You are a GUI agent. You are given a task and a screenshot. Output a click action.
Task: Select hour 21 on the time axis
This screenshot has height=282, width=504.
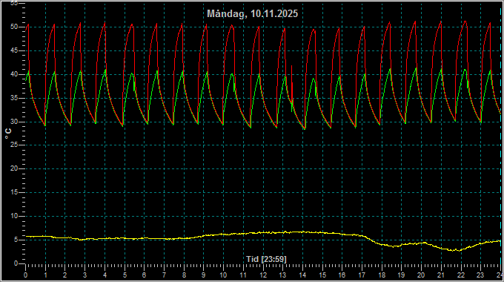point(441,275)
